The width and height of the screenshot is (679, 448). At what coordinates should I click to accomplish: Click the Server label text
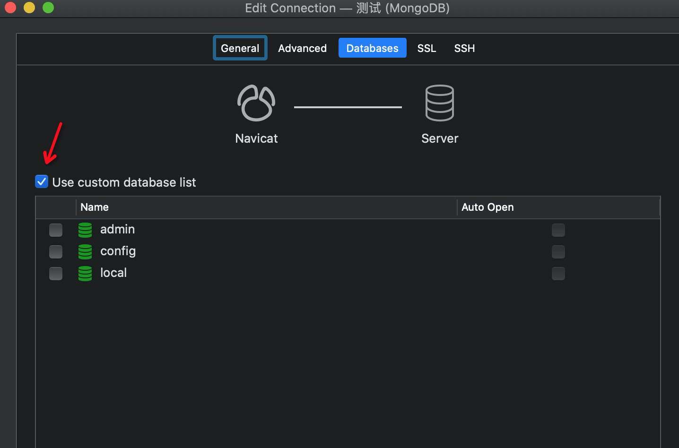click(440, 138)
